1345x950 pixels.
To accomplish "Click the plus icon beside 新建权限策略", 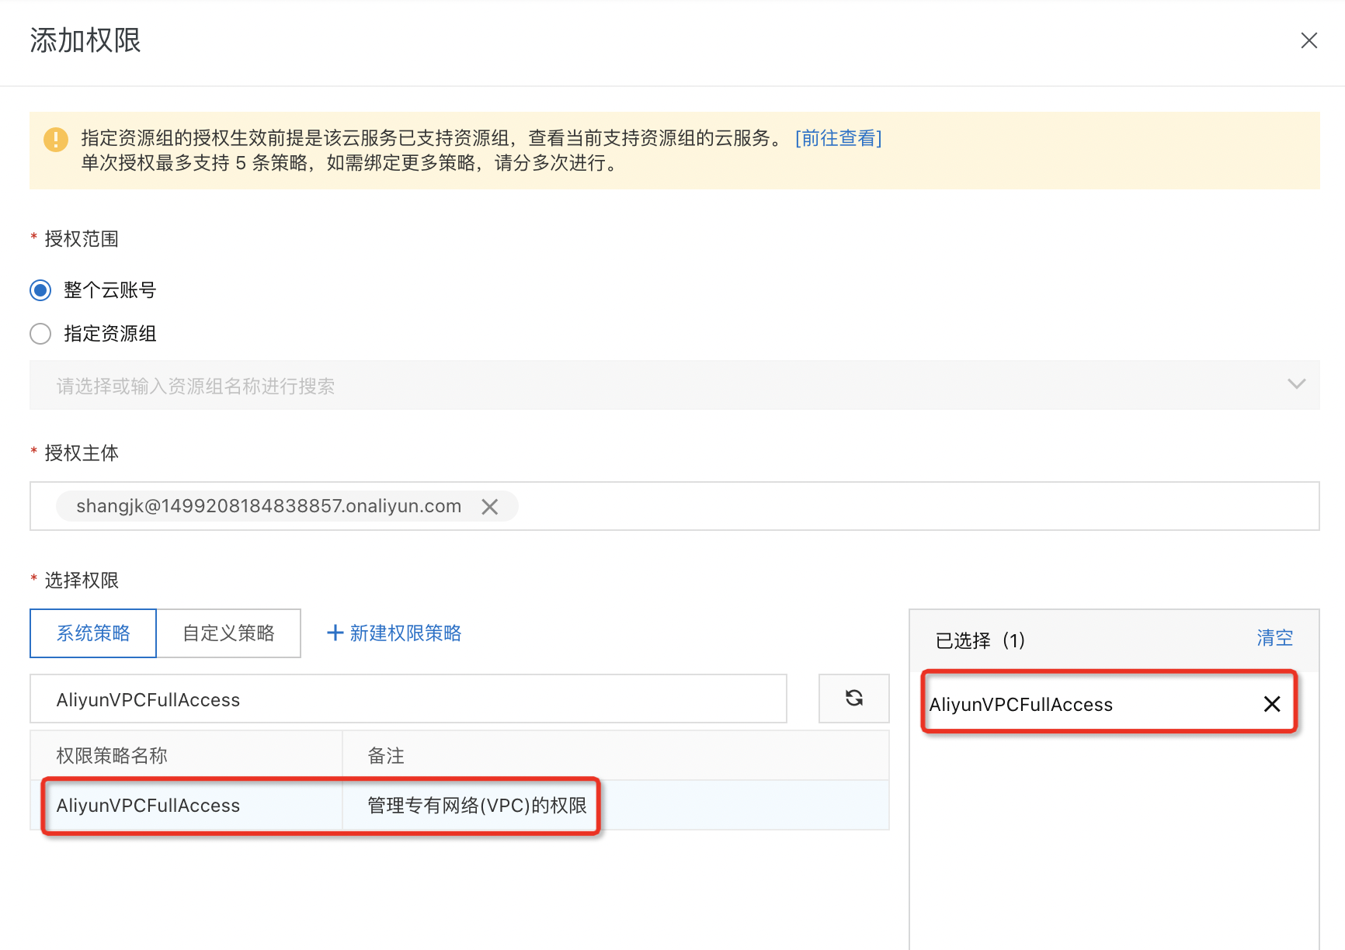I will click(x=335, y=633).
